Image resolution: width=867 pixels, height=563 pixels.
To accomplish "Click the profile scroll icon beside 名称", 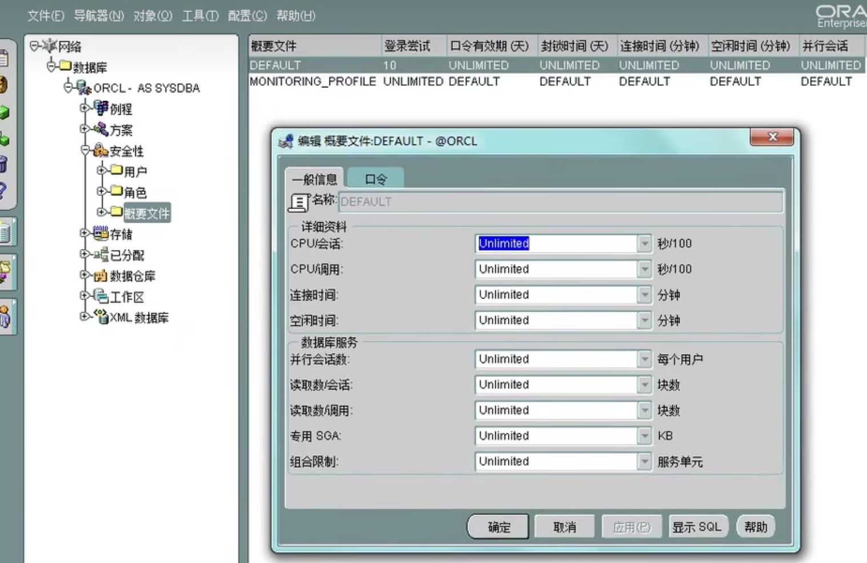I will point(299,202).
